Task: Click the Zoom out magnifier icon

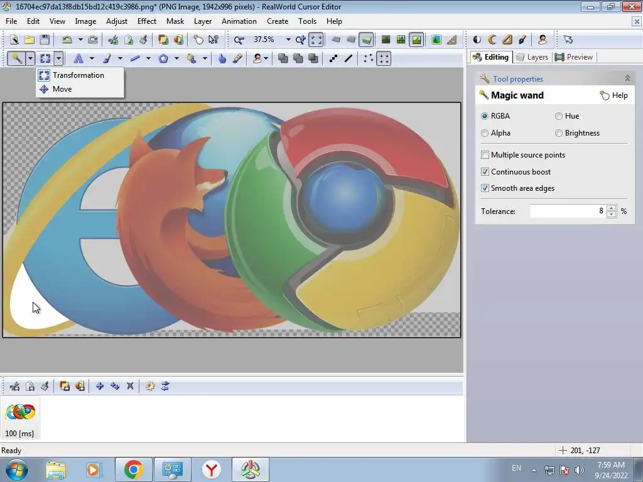Action: click(x=239, y=40)
